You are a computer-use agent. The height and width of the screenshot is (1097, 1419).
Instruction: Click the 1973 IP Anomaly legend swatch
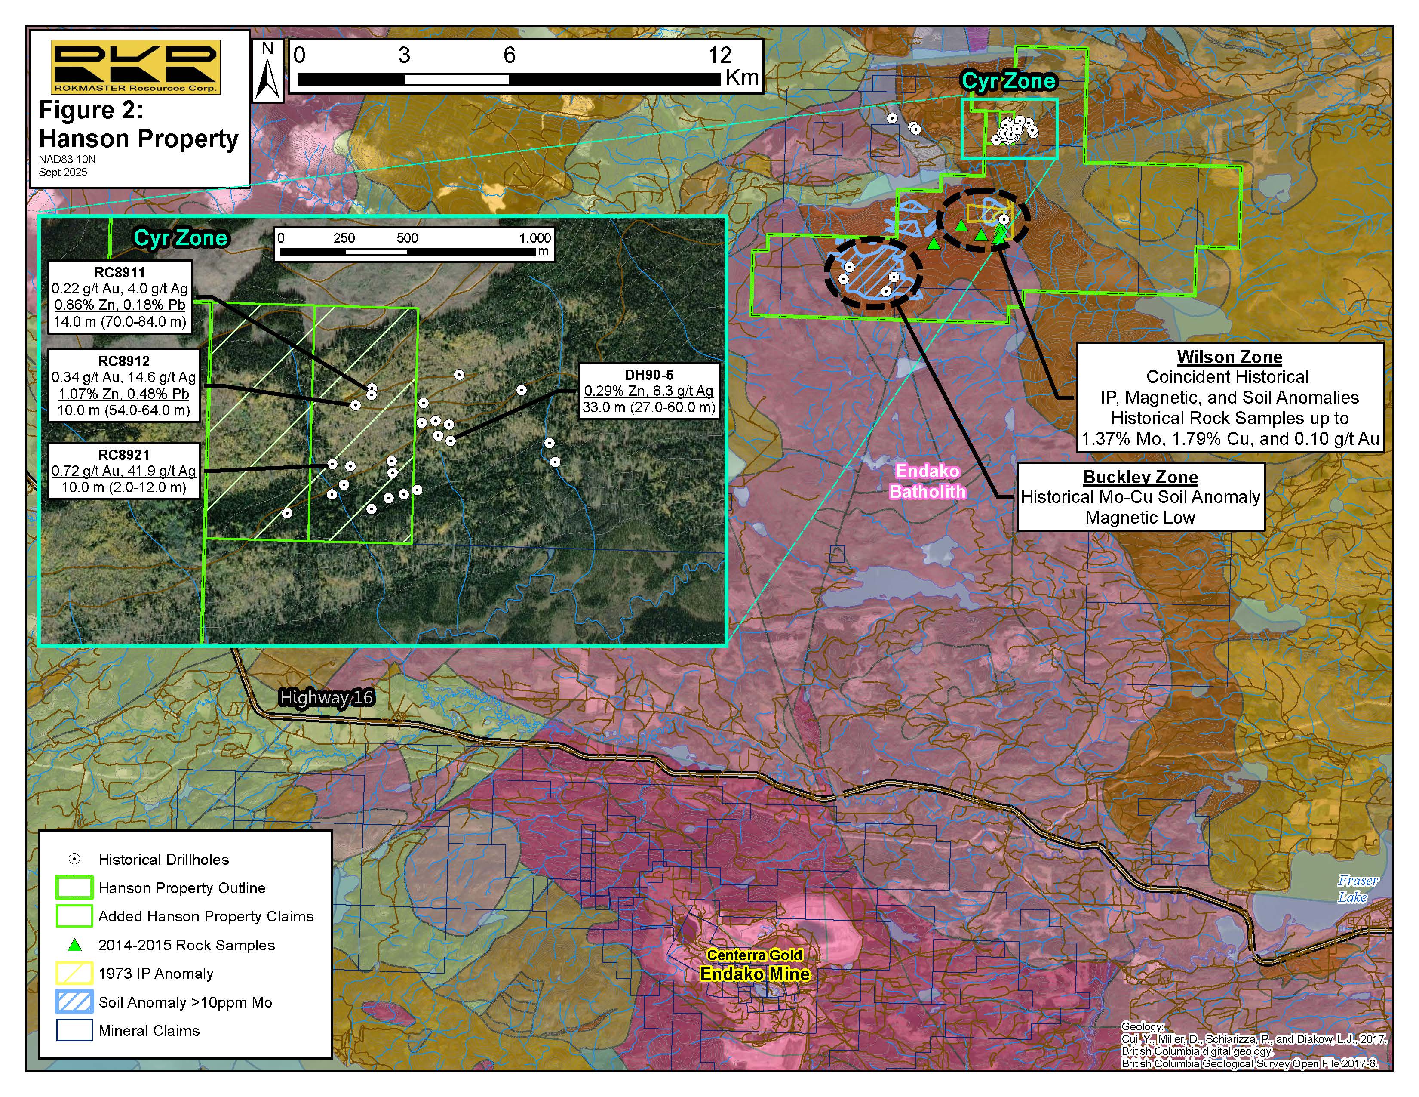point(75,973)
